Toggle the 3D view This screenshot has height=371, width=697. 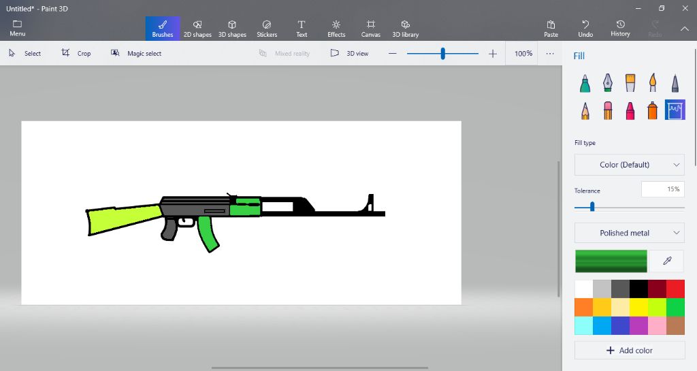349,53
